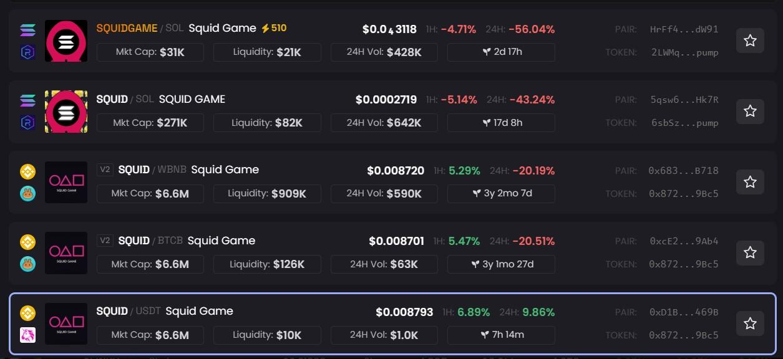The width and height of the screenshot is (783, 359).
Task: Open the PancakeSwap bunny icon on the SQUID/WBNB row
Action: (x=27, y=194)
